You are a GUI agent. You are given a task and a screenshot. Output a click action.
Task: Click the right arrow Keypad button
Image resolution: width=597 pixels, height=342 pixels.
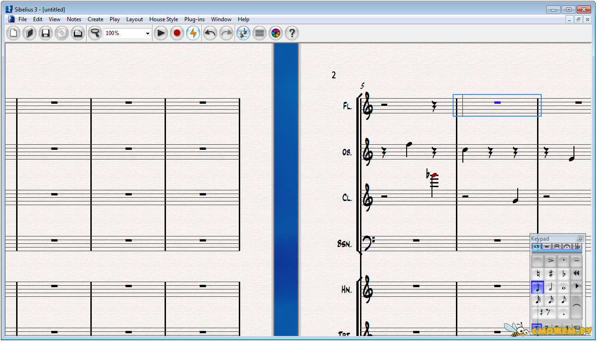pyautogui.click(x=576, y=286)
